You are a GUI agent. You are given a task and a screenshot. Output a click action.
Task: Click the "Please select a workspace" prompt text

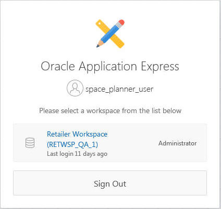click(x=110, y=110)
